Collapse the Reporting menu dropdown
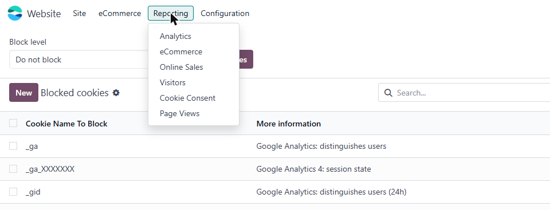The width and height of the screenshot is (550, 210). pyautogui.click(x=171, y=13)
